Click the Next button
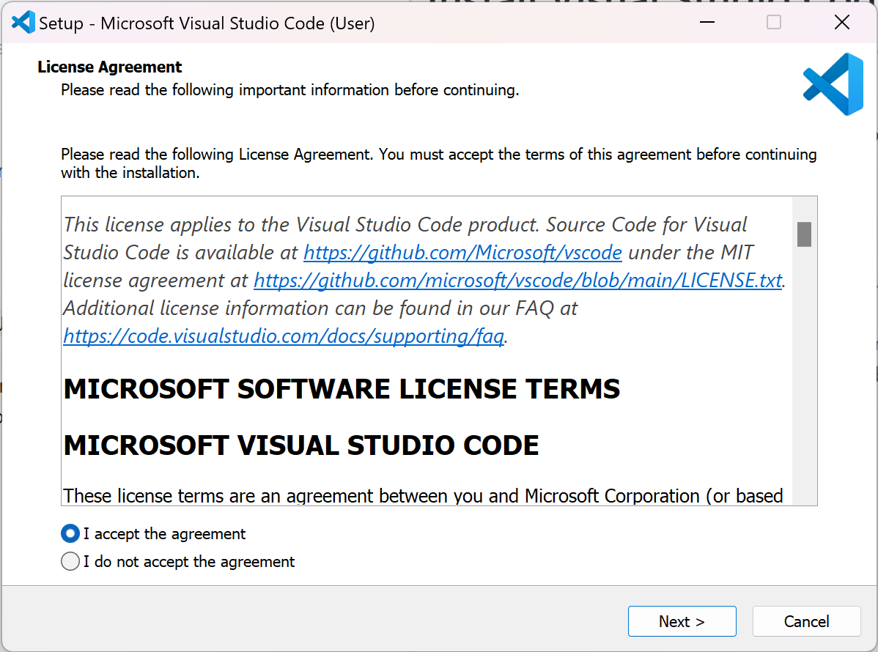878x652 pixels. 682,620
